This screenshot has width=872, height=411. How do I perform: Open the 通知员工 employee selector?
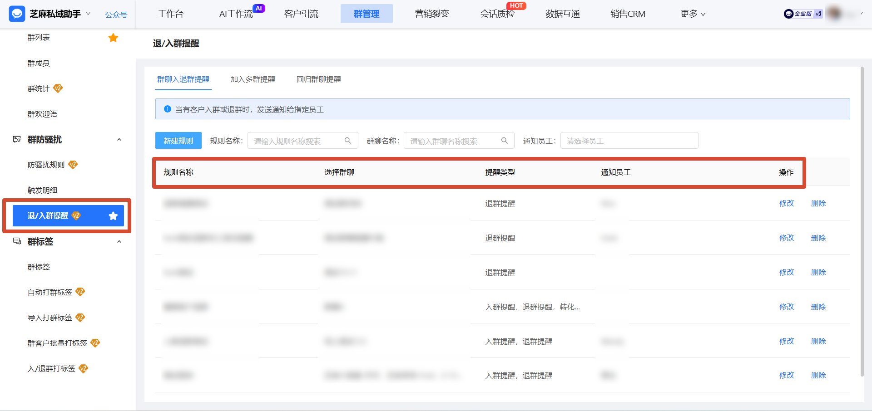coord(629,141)
